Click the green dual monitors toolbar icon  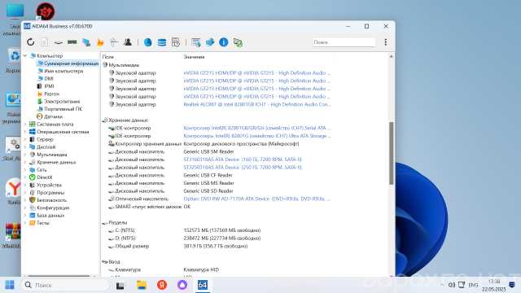[238, 42]
